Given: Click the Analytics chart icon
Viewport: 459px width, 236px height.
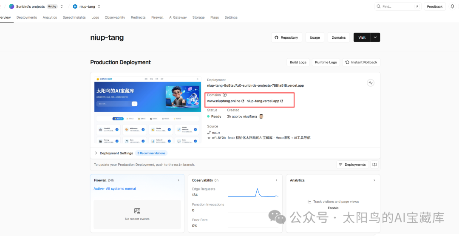Looking at the screenshot, I should click(309, 202).
